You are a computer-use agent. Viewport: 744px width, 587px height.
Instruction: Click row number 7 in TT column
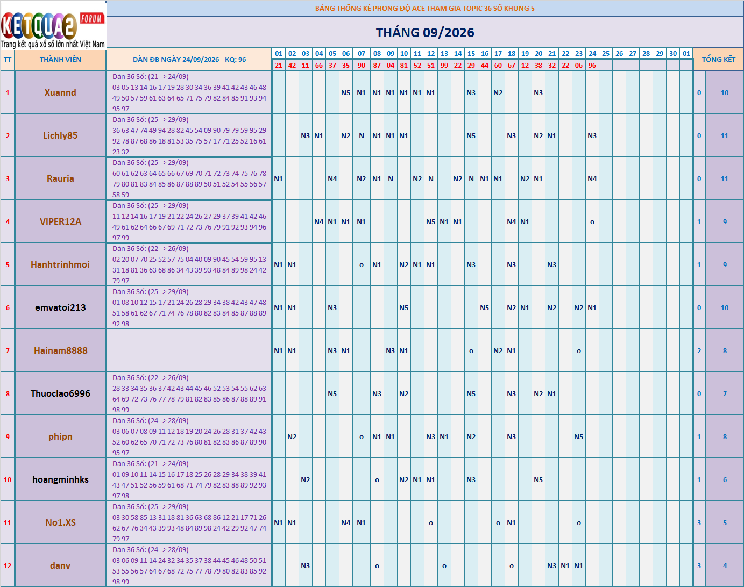click(8, 350)
